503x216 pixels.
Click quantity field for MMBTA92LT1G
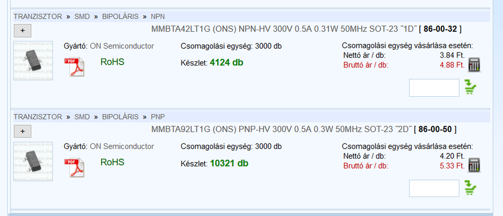click(x=434, y=188)
